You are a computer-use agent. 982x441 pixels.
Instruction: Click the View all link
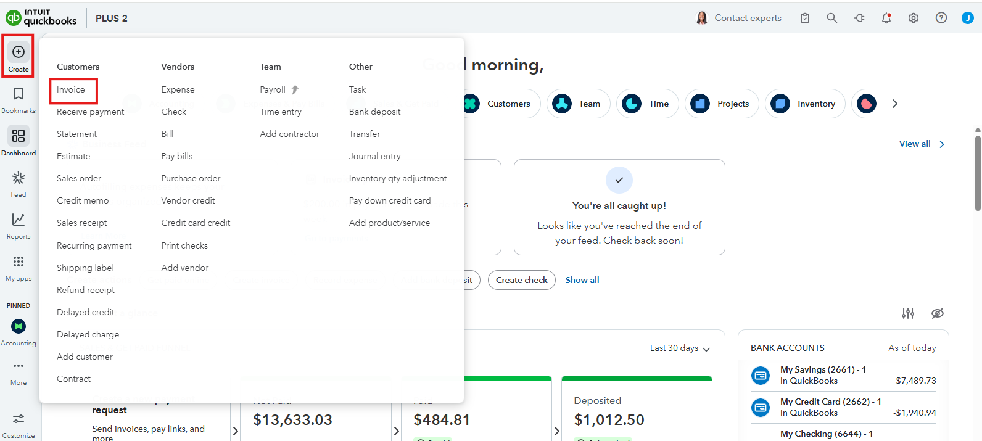(x=915, y=144)
